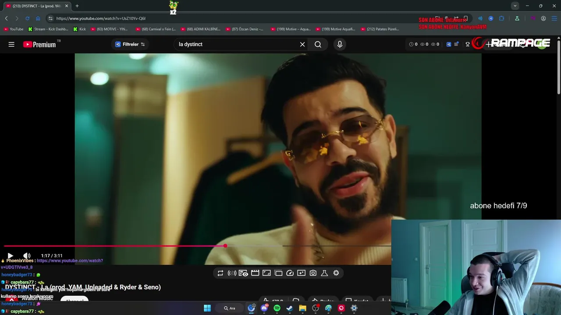
Task: Open the browser profile account icon
Action: click(x=543, y=18)
